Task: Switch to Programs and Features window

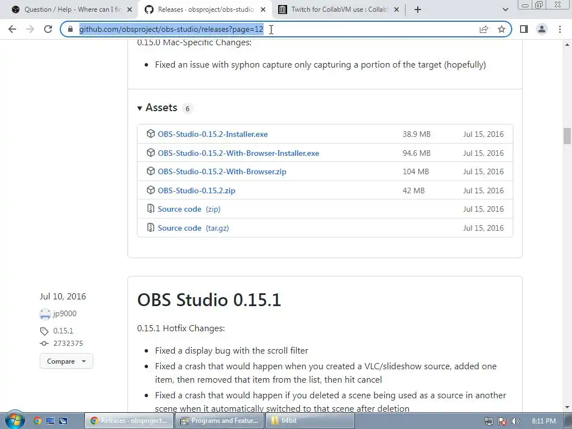Action: point(220,421)
